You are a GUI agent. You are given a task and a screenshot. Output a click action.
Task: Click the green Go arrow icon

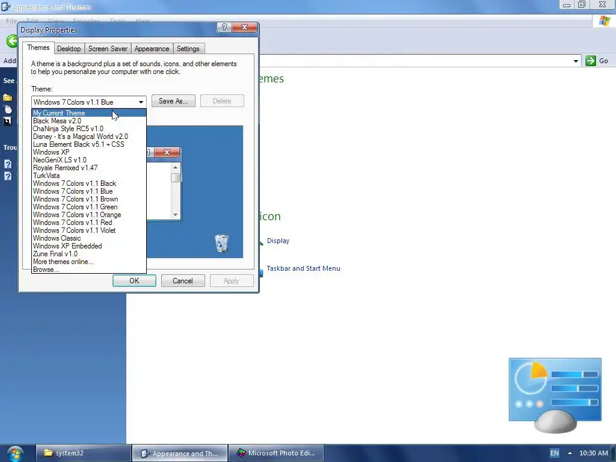pos(591,61)
